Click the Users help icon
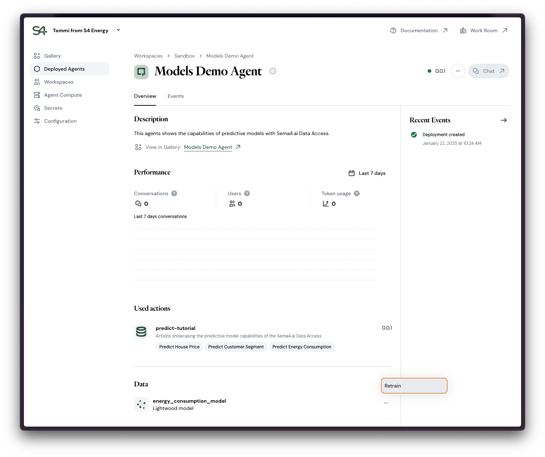This screenshot has height=457, width=545. pos(247,193)
